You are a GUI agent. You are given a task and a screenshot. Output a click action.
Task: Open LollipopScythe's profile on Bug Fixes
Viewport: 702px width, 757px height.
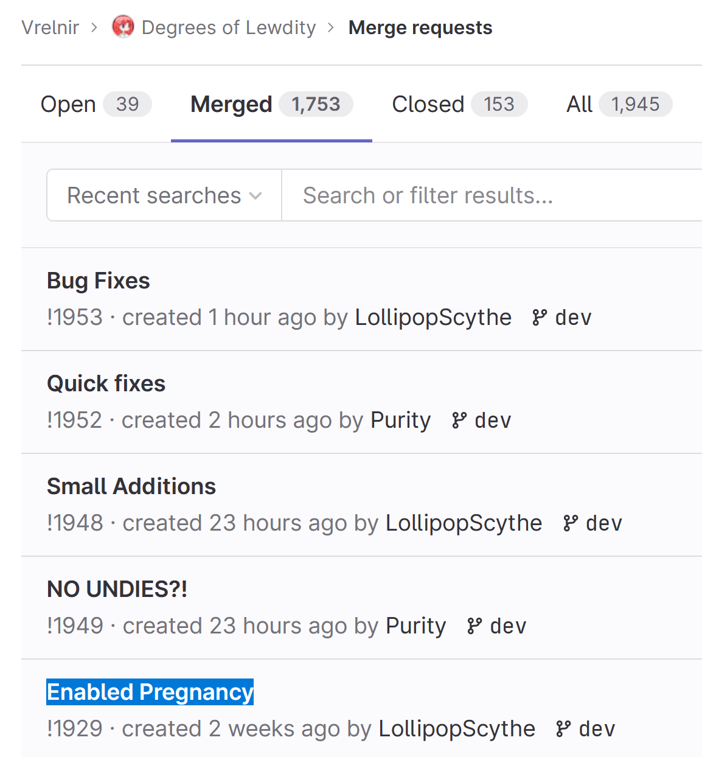[433, 318]
